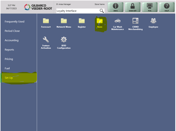Select Frequently Used in sidebar

point(15,22)
